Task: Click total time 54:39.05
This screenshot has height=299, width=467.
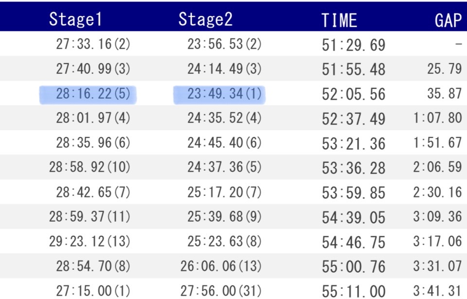Action: 353,217
